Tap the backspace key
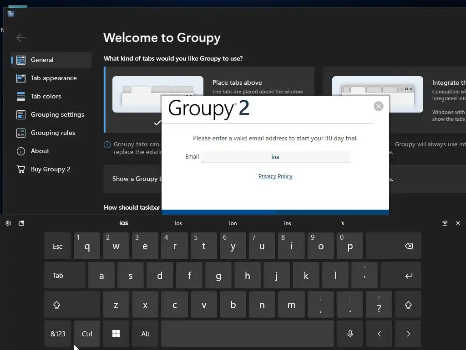This screenshot has width=466, height=350. point(394,246)
